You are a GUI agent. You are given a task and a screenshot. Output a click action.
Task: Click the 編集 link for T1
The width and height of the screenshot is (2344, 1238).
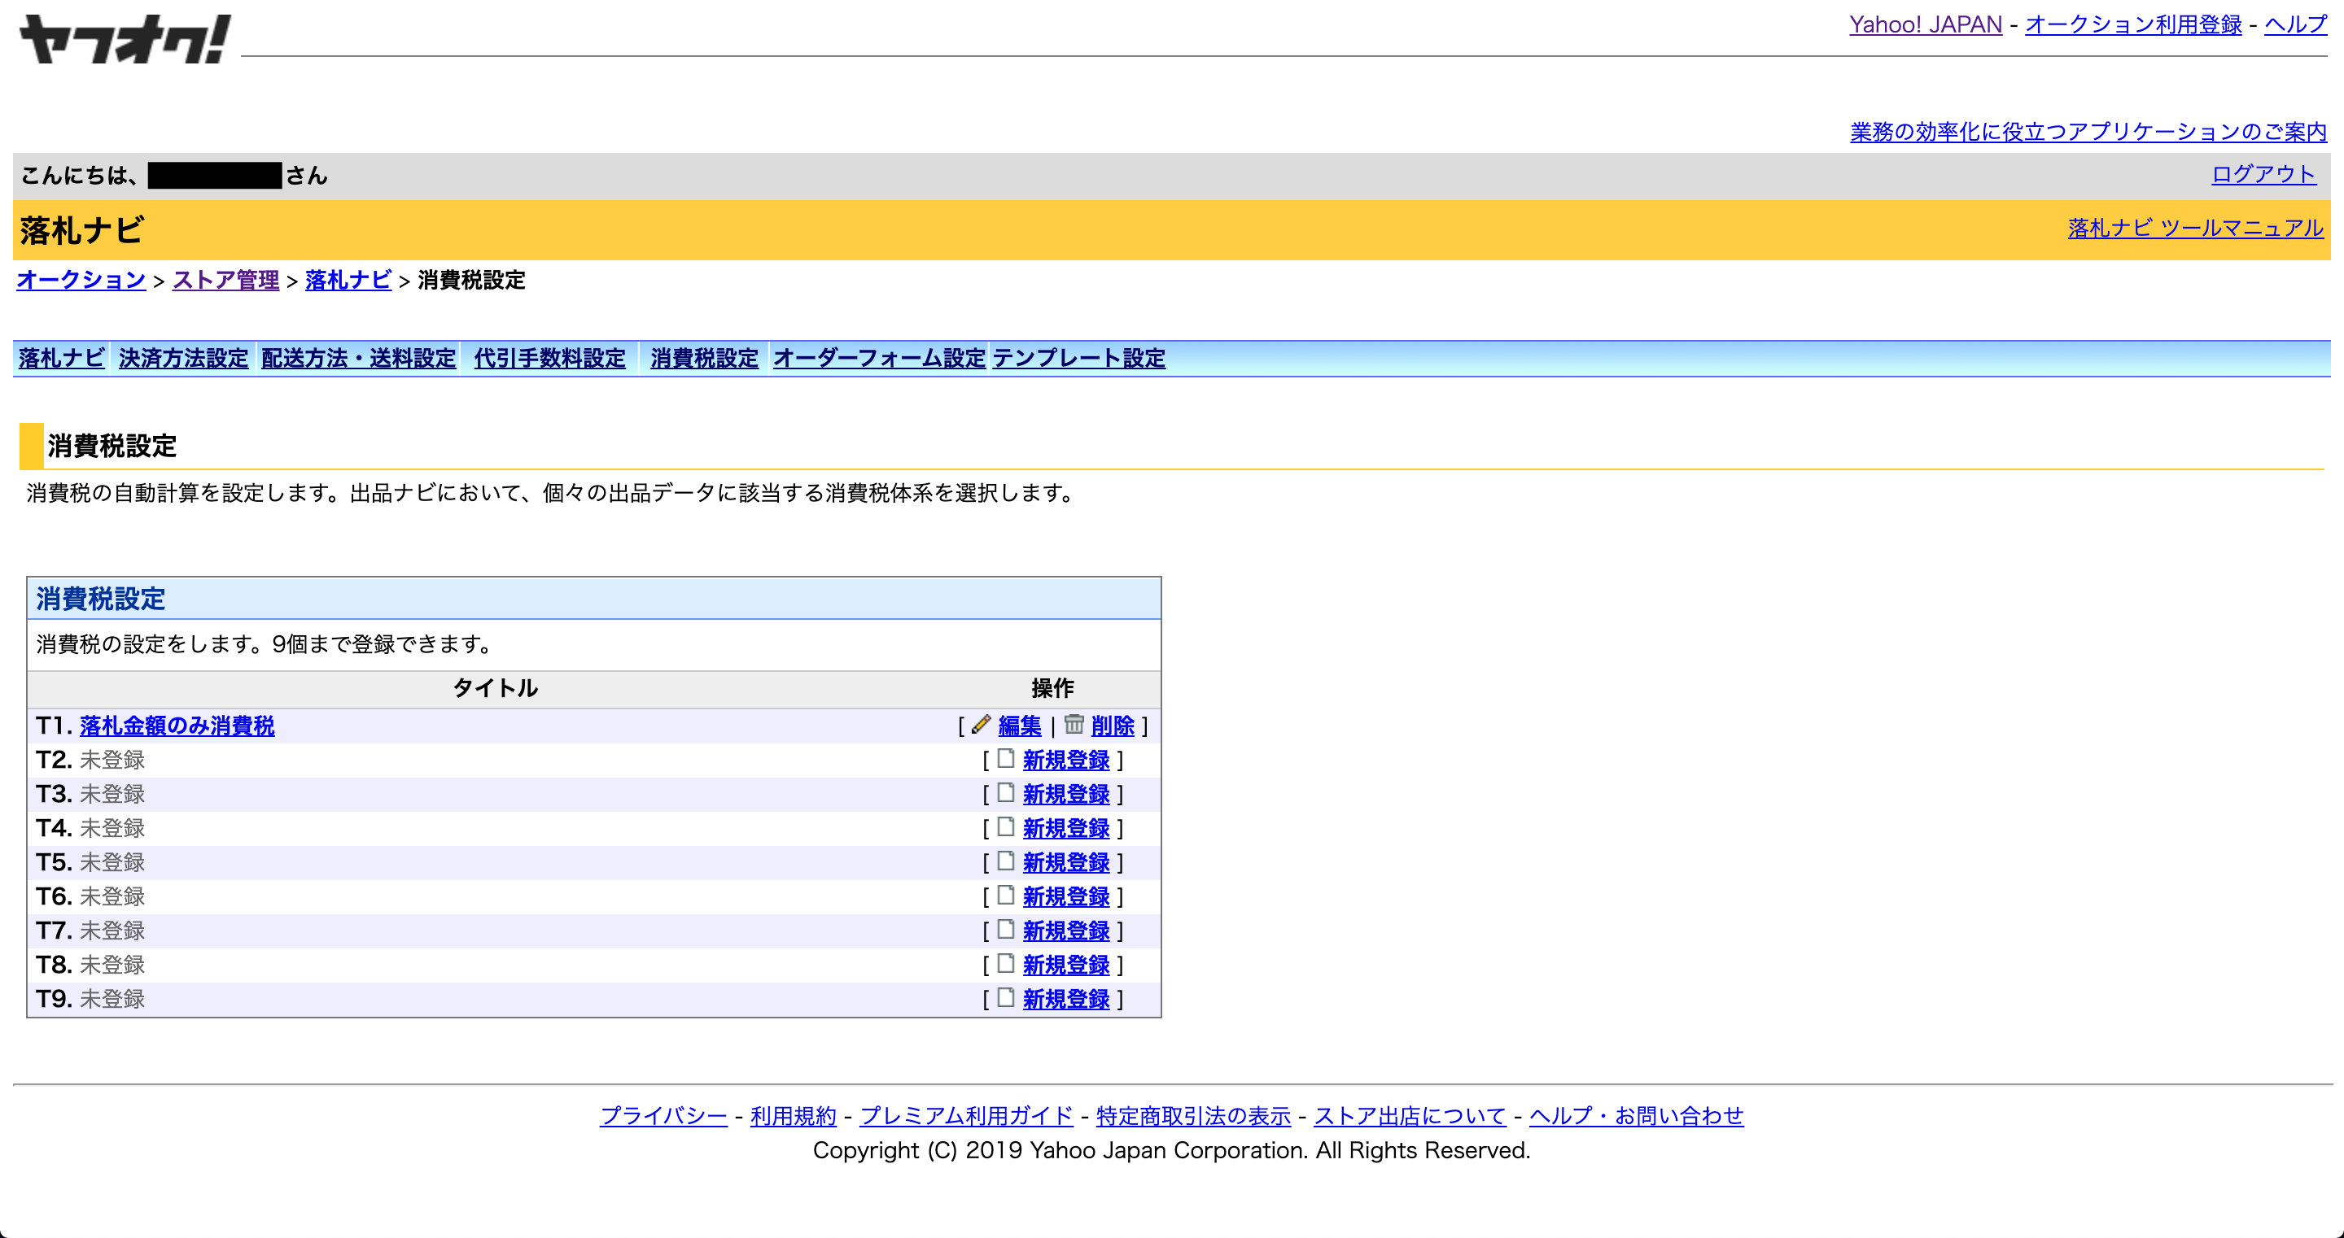point(1019,726)
